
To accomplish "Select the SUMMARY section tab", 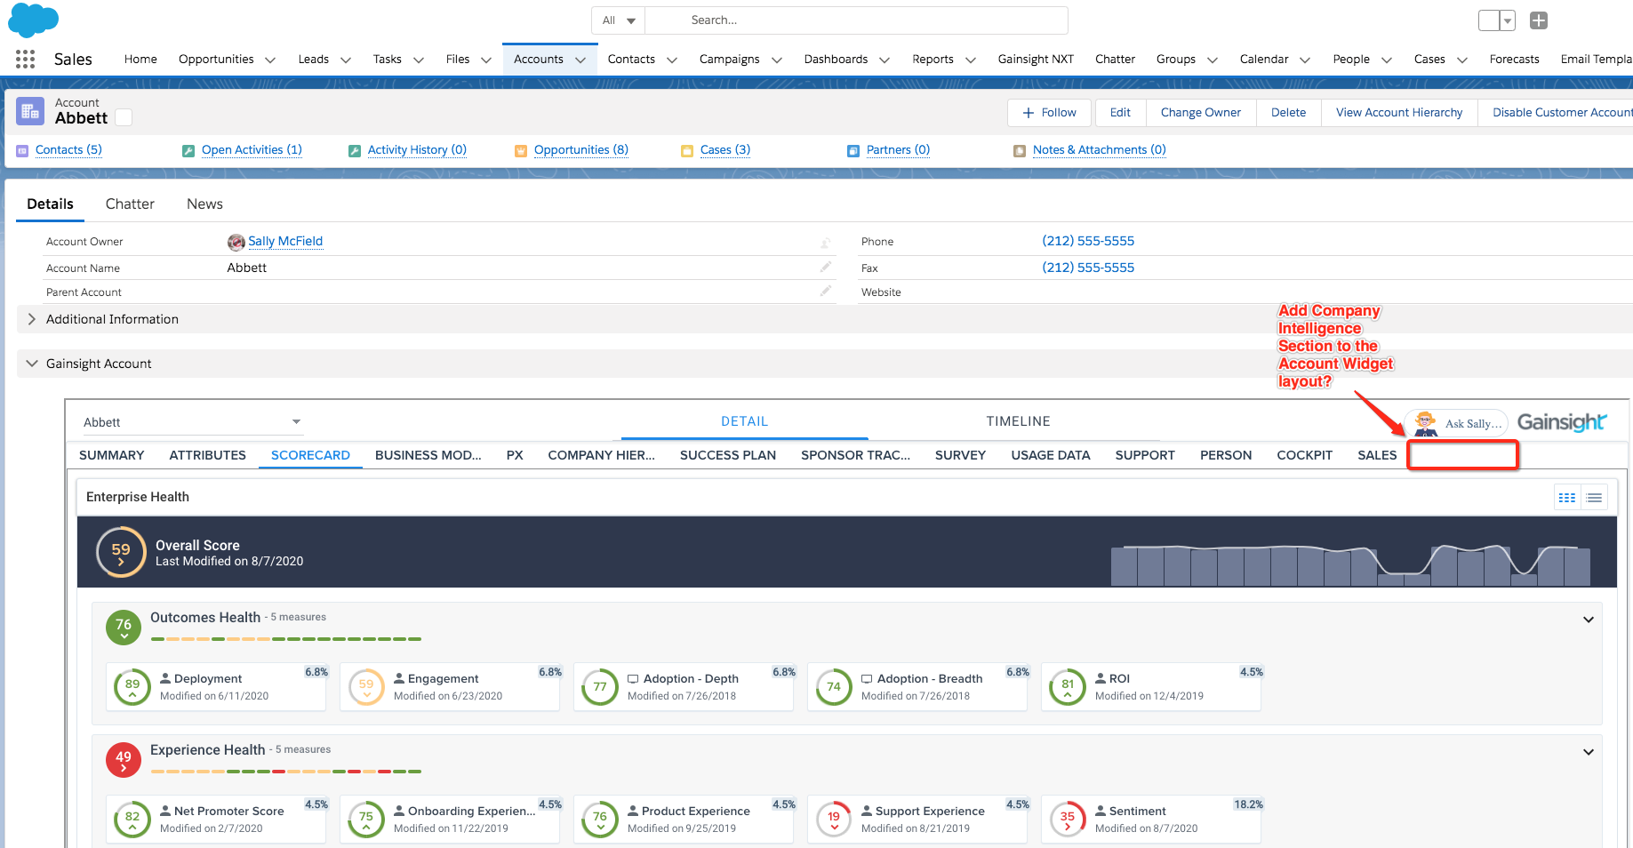I will tap(111, 455).
